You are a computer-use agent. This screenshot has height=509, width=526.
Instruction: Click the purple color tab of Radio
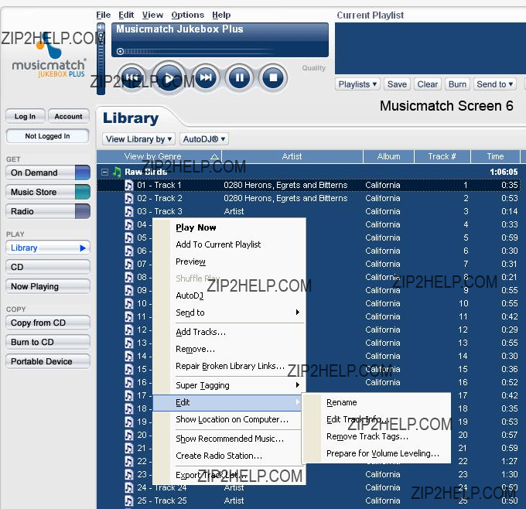click(83, 211)
